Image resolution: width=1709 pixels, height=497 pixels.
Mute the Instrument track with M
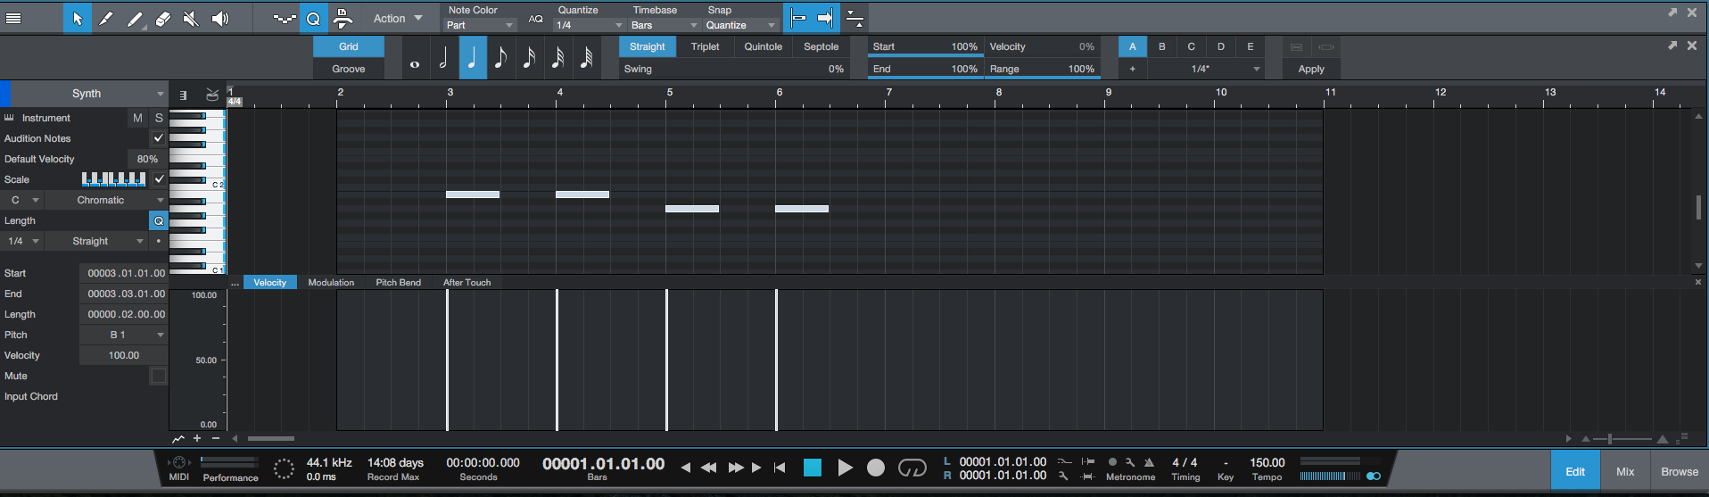[137, 118]
